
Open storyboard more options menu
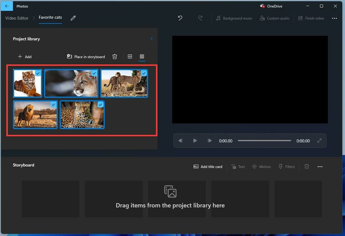pos(320,166)
